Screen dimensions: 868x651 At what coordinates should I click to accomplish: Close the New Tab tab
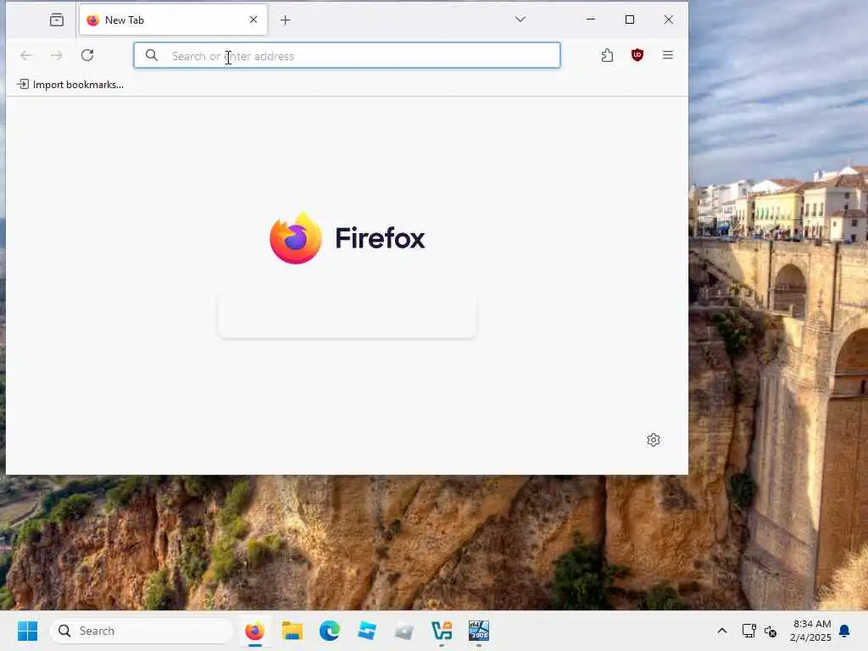253,20
